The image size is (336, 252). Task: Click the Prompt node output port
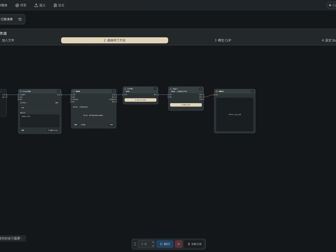pos(61,94)
